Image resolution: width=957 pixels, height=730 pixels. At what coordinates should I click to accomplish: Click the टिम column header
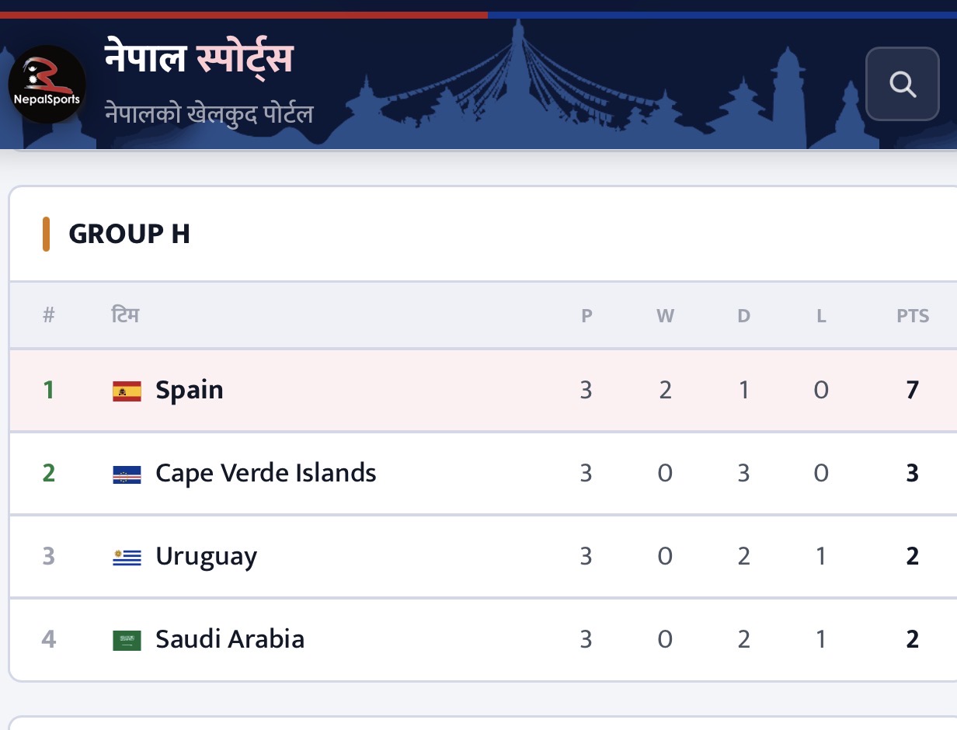[x=125, y=315]
